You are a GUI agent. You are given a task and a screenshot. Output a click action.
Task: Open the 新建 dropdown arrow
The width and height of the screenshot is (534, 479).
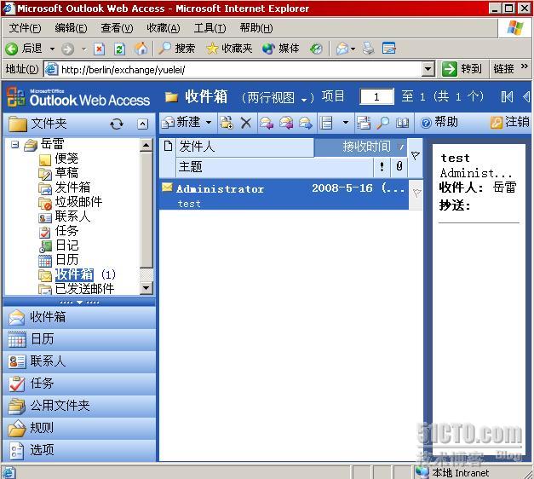[209, 122]
